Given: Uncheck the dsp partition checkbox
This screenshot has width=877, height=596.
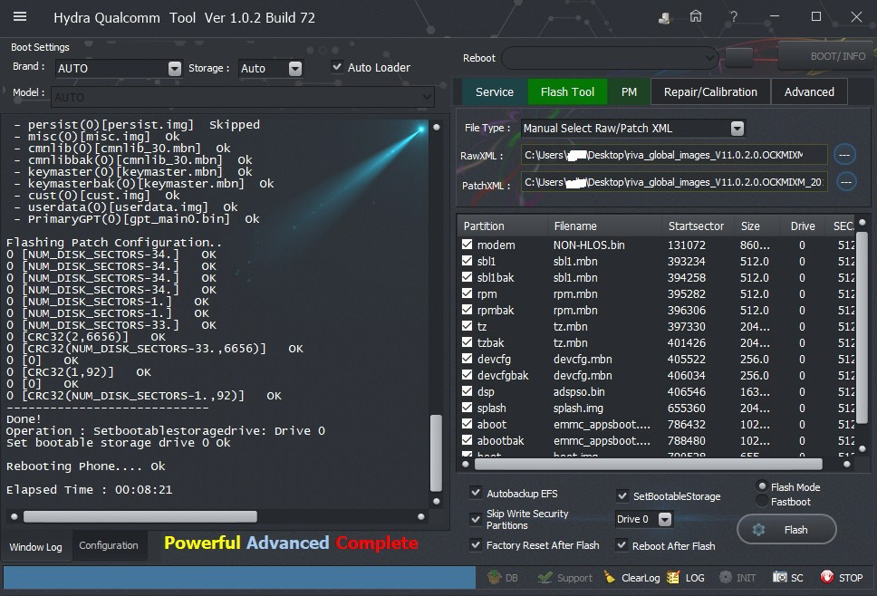Looking at the screenshot, I should click(x=467, y=390).
